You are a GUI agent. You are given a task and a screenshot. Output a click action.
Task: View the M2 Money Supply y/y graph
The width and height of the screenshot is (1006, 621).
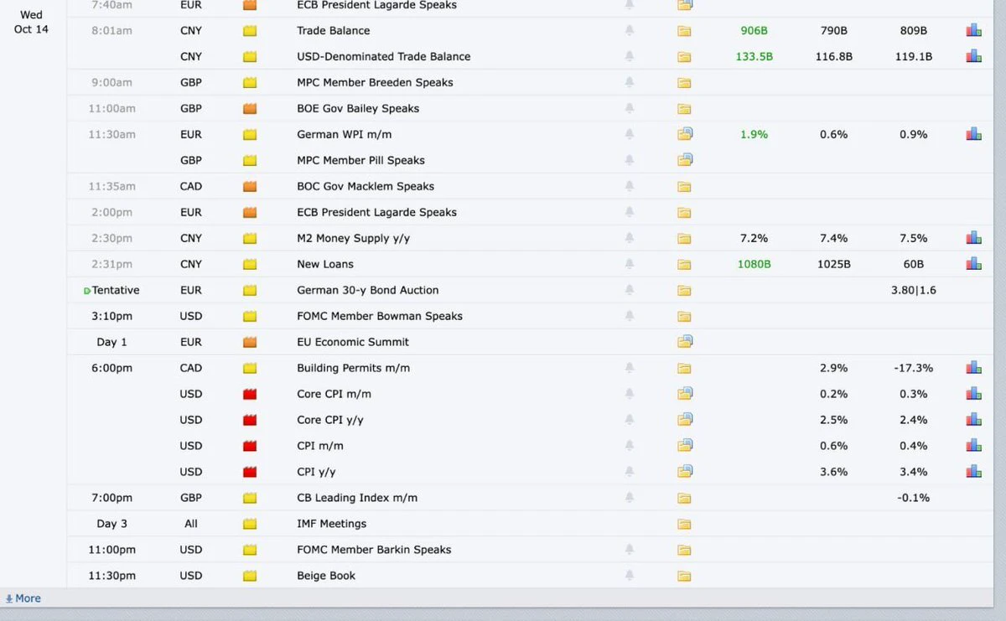click(973, 238)
